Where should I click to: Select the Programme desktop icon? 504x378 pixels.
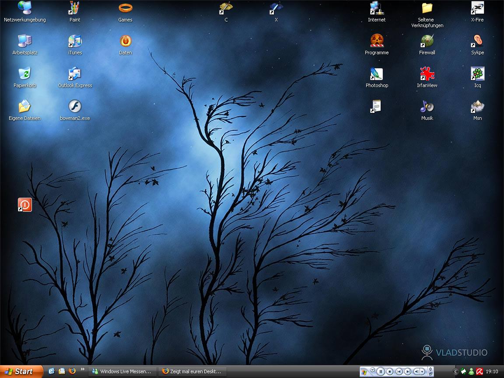pyautogui.click(x=377, y=45)
